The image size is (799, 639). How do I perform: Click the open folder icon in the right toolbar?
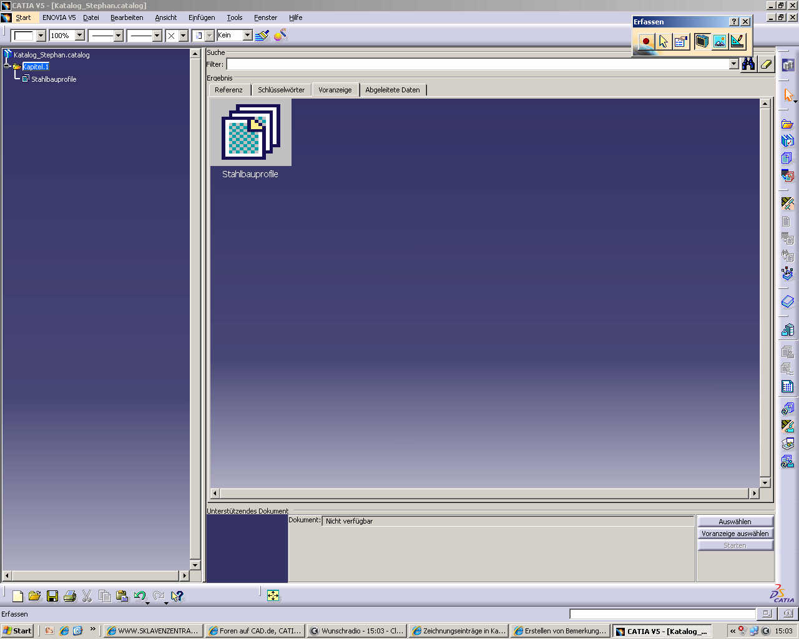click(788, 124)
